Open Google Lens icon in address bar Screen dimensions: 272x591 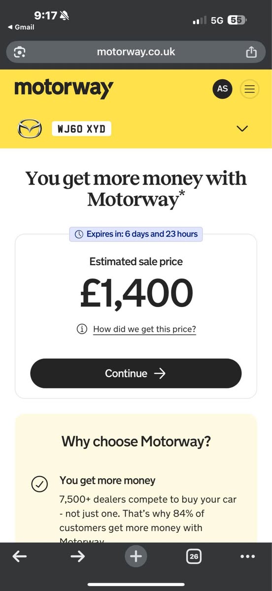(20, 52)
